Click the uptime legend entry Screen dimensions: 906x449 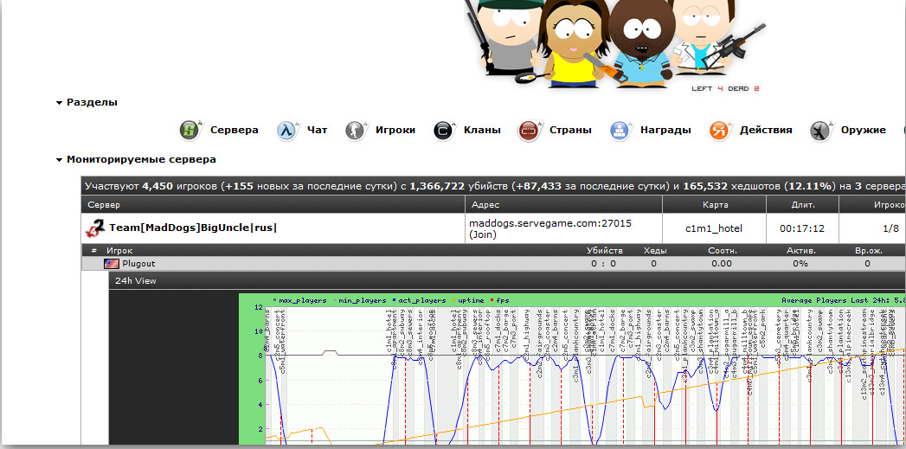coord(469,300)
